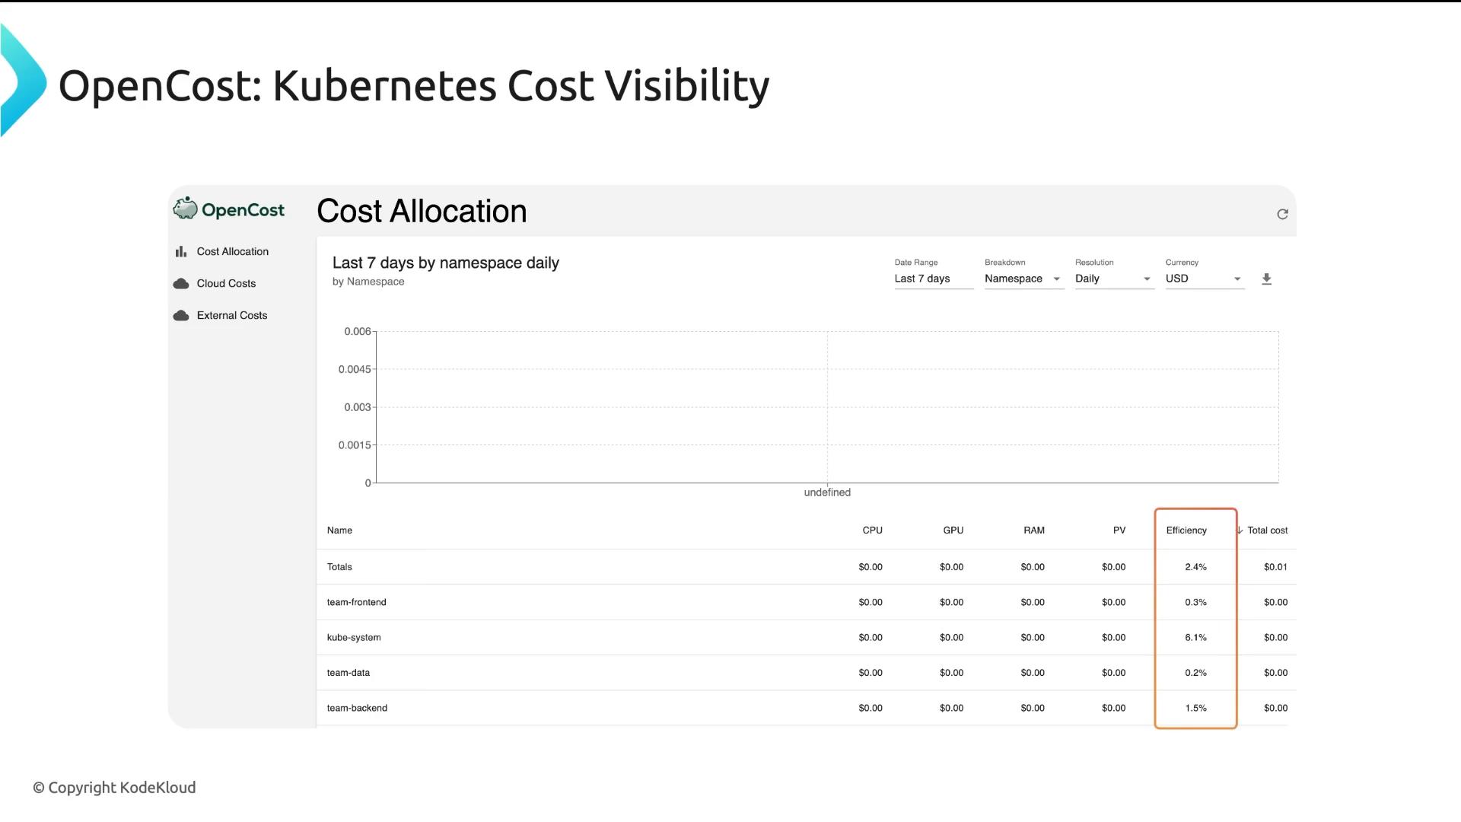Click the Cost Allocation page title
The width and height of the screenshot is (1461, 822).
[x=422, y=211]
